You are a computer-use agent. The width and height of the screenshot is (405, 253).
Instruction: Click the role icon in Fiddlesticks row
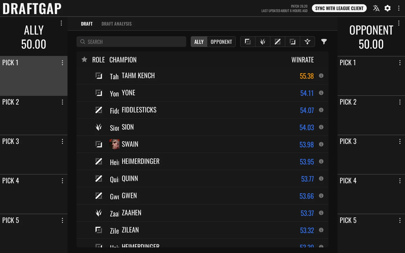click(99, 110)
